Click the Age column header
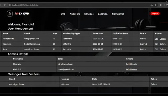This screenshot has height=96, width=168. [55, 33]
